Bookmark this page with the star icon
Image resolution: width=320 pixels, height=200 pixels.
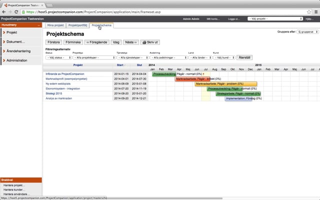coord(309,12)
